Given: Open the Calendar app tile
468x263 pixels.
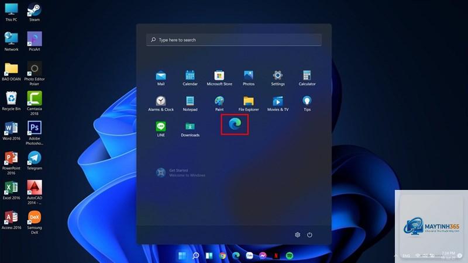Looking at the screenshot, I should click(190, 78).
